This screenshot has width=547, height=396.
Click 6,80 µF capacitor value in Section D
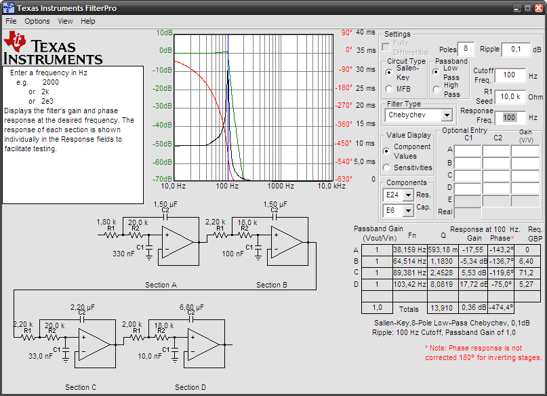[192, 307]
